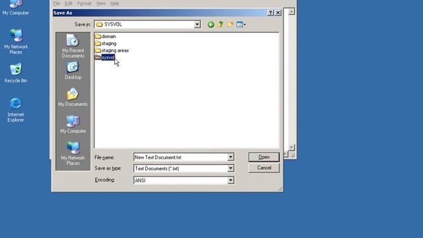Viewport: 423px width, 238px height.
Task: Open Notepad Help menu
Action: click(x=114, y=3)
